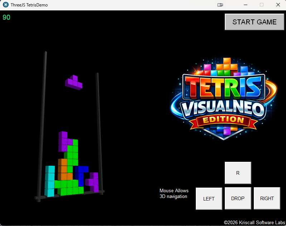The height and width of the screenshot is (226, 286).
Task: Click the small device icon in the title bar
Action: point(220,5)
